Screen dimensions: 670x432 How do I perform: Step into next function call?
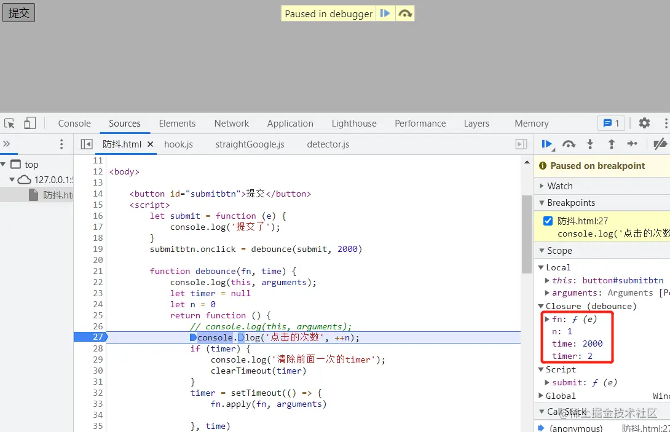point(590,144)
